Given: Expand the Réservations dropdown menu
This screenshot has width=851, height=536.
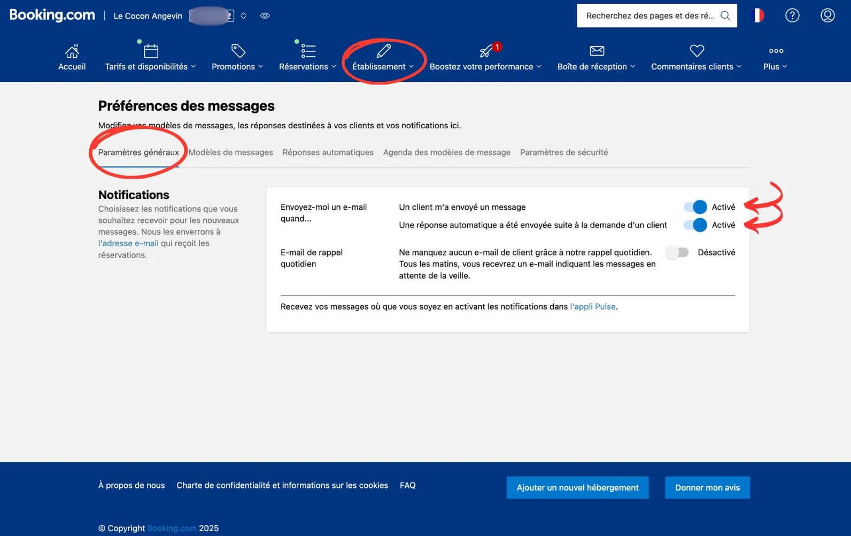Looking at the screenshot, I should [x=308, y=66].
